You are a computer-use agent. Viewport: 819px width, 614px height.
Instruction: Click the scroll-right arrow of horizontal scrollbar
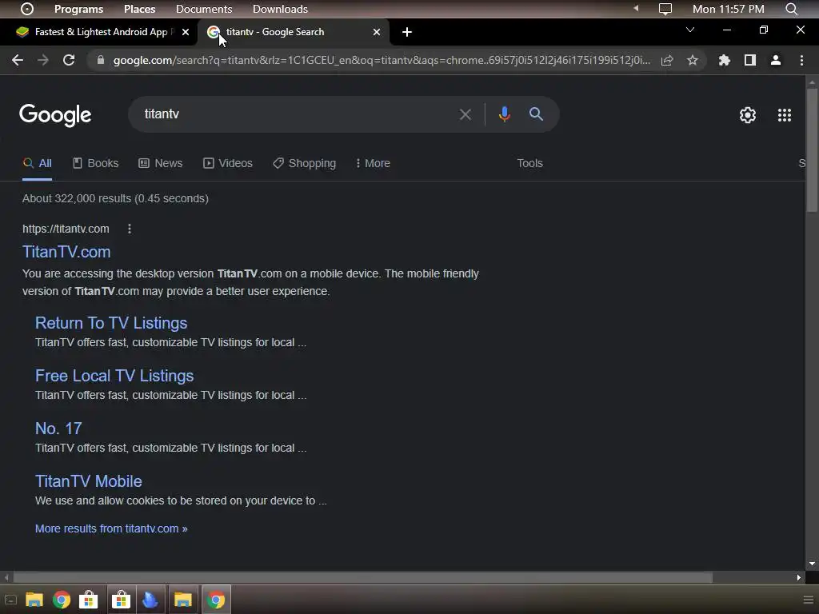[799, 577]
